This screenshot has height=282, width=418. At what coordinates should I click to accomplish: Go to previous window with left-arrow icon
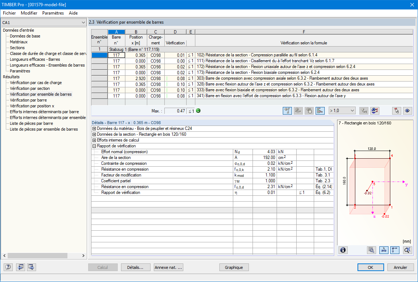click(20, 267)
